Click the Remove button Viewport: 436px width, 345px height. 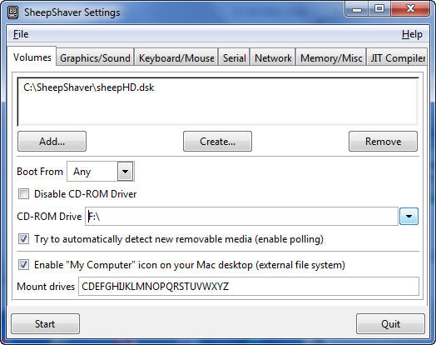tap(384, 142)
